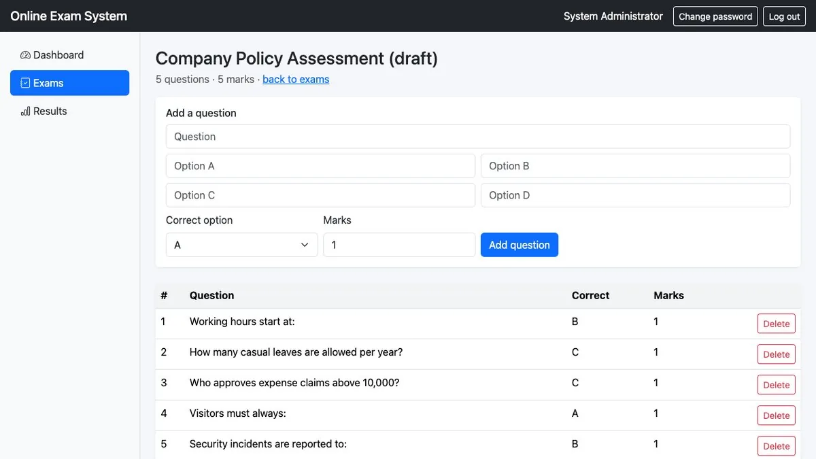Viewport: 816px width, 459px height.
Task: Focus the Option C input field
Action: 320,195
